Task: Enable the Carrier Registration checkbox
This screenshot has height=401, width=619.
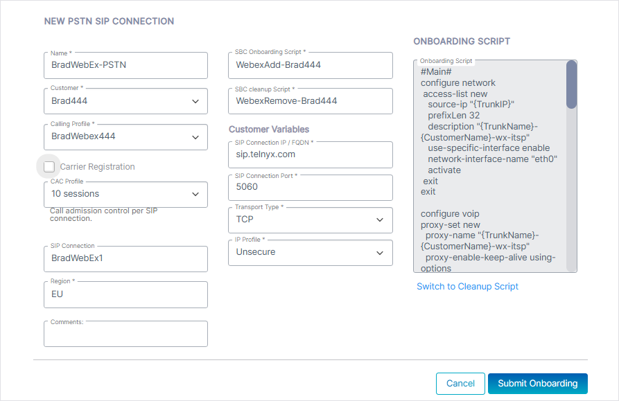Action: tap(49, 167)
